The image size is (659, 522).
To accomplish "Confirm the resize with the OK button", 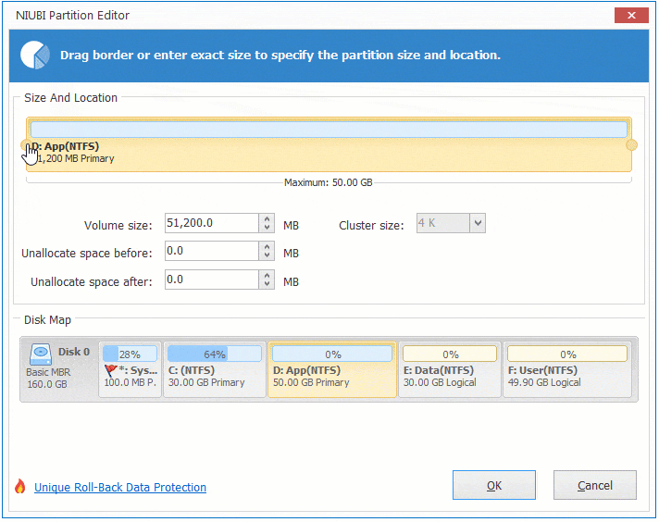I will point(494,485).
